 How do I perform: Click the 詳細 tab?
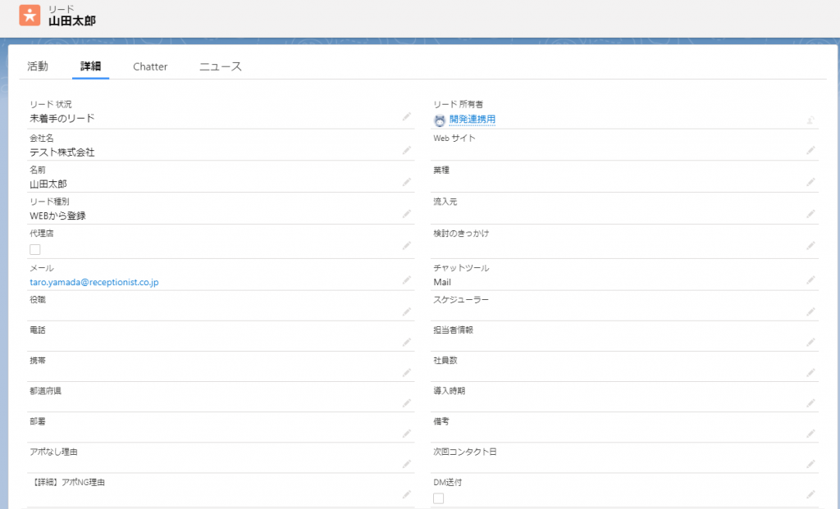coord(90,66)
